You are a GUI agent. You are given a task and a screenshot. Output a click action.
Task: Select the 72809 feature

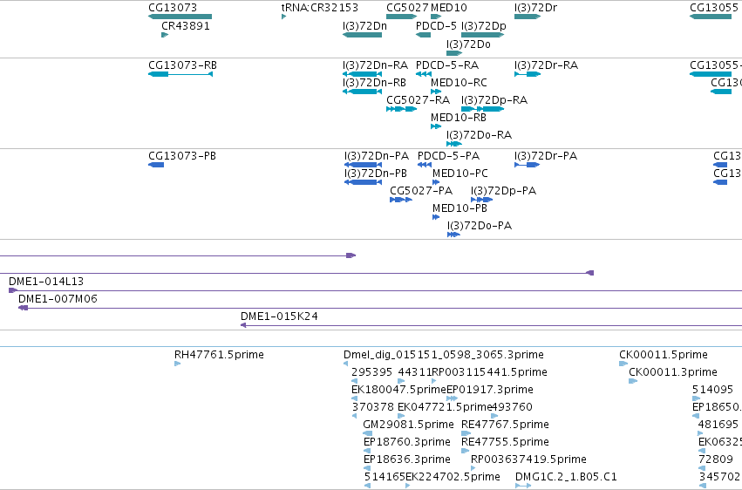[x=702, y=468]
